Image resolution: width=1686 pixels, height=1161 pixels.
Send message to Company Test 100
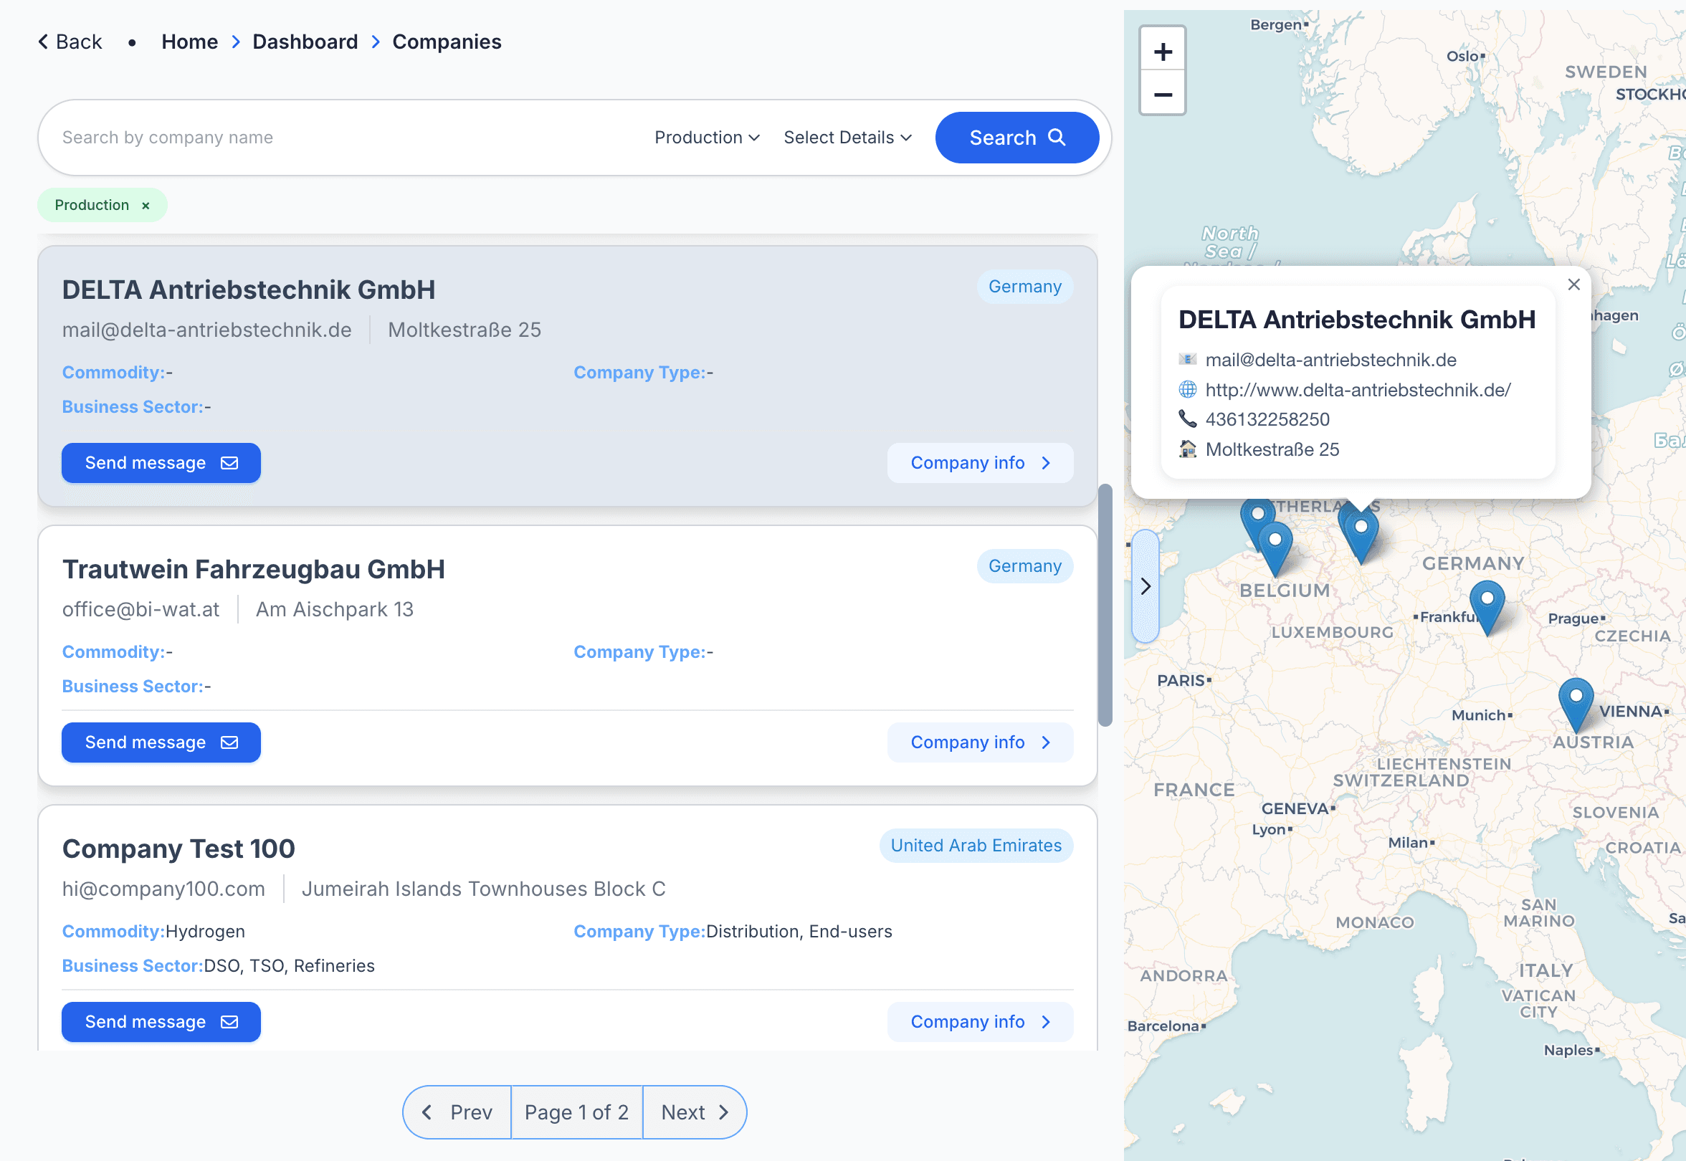[161, 1021]
